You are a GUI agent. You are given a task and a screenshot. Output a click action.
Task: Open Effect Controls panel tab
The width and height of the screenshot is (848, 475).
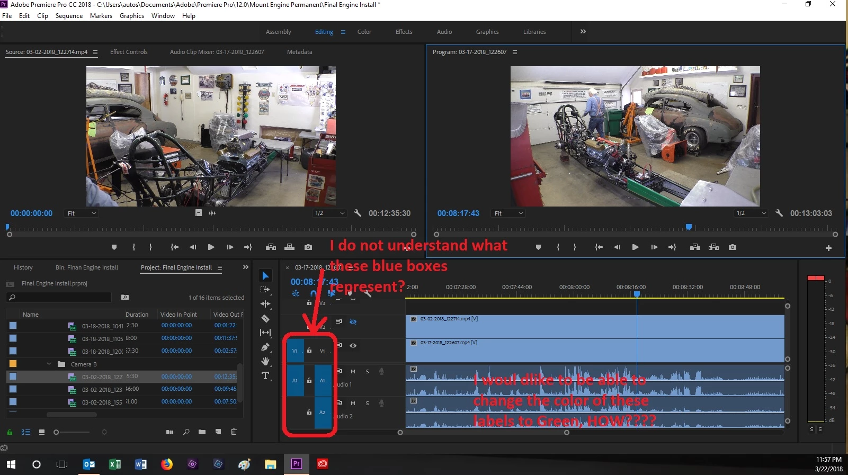[x=129, y=52]
